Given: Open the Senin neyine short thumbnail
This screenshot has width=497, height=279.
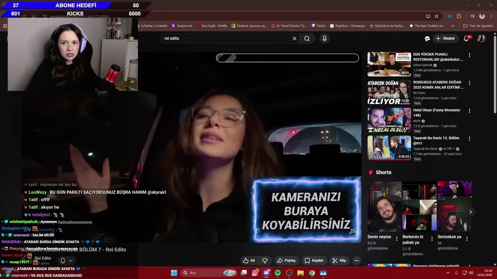Looking at the screenshot, I should tap(384, 206).
